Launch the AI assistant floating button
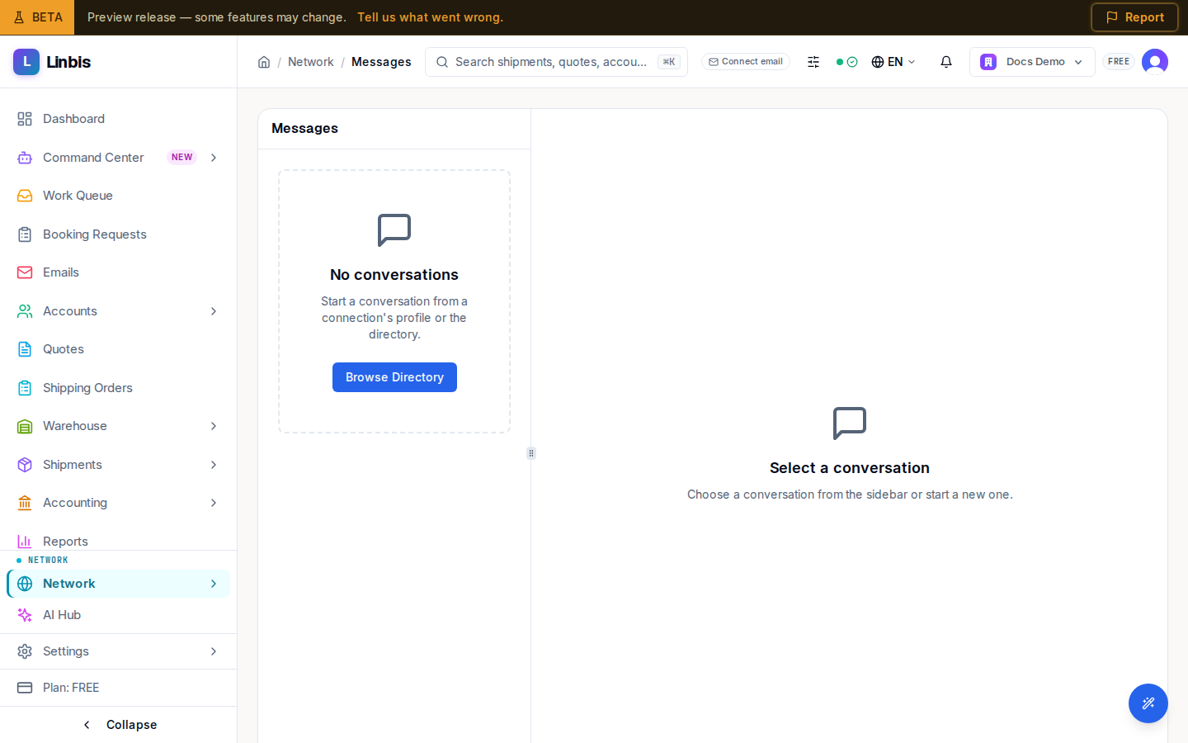The image size is (1188, 743). pos(1148,703)
